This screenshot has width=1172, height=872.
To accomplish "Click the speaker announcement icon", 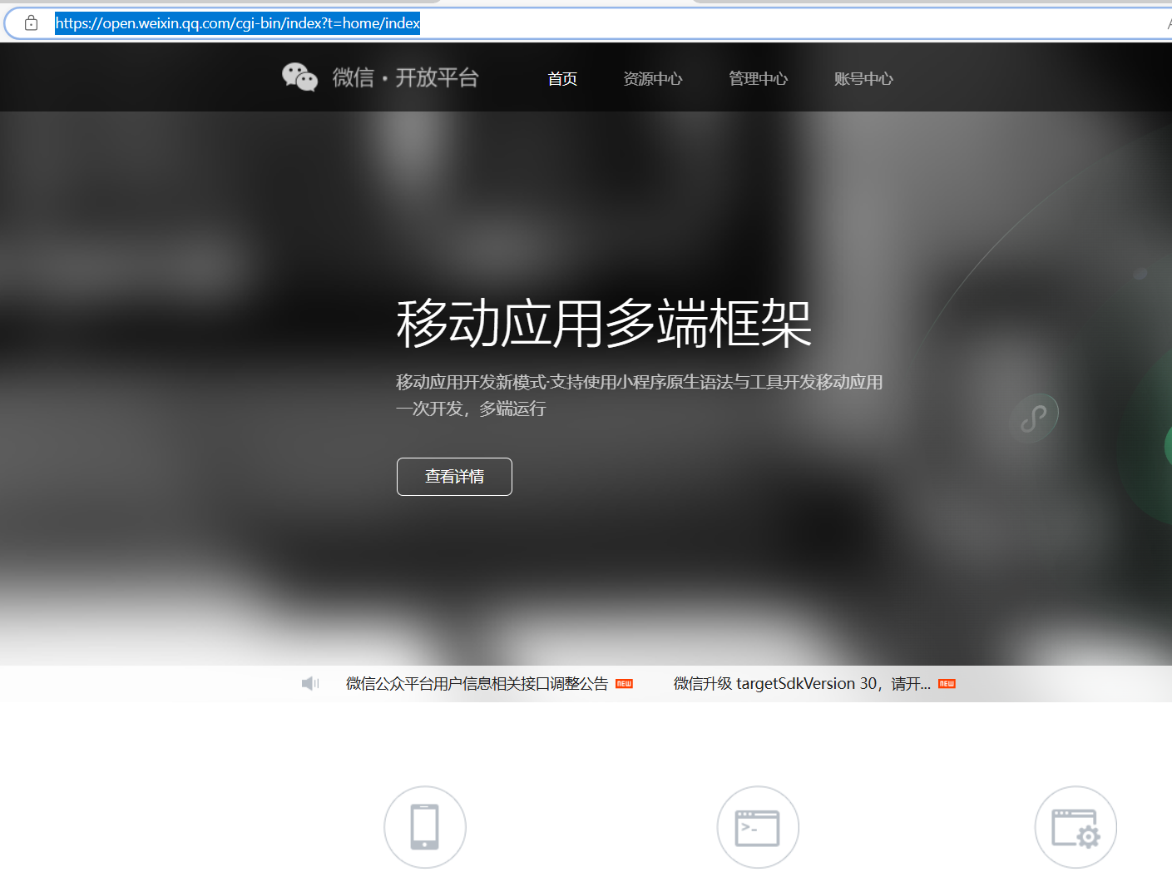I will [x=310, y=684].
